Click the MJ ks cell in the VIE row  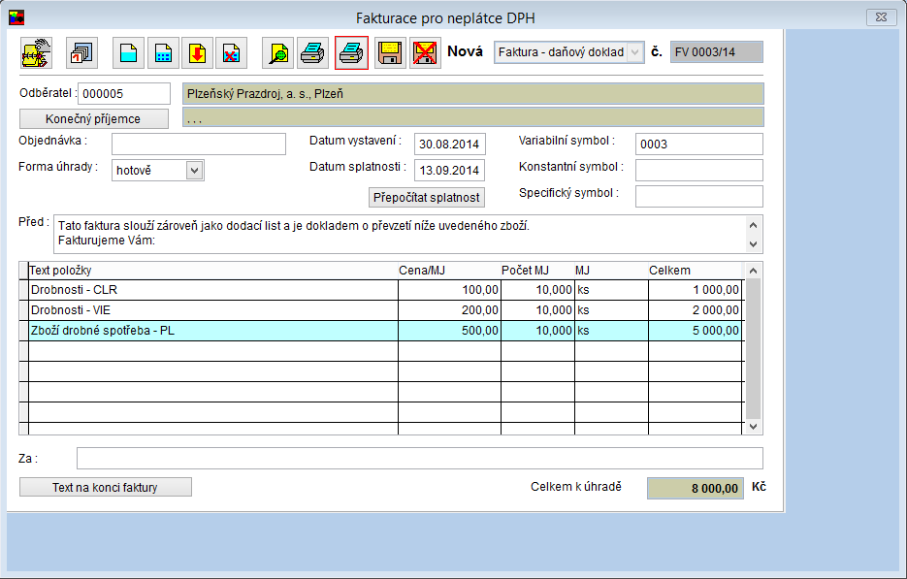tap(611, 310)
